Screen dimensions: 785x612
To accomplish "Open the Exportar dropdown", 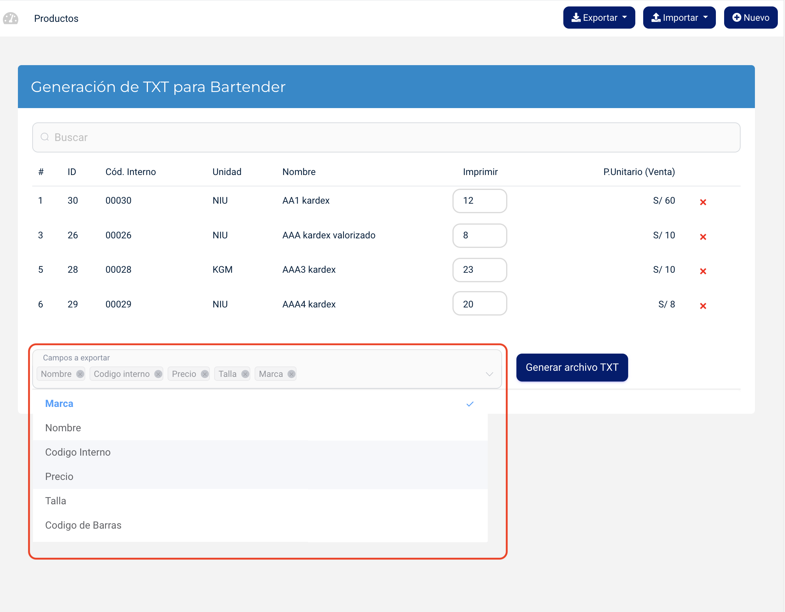I will (x=598, y=18).
